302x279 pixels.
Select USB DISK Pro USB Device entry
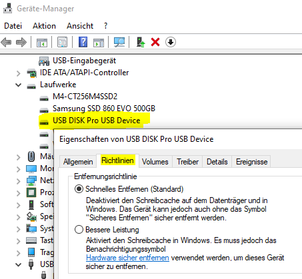(x=97, y=121)
